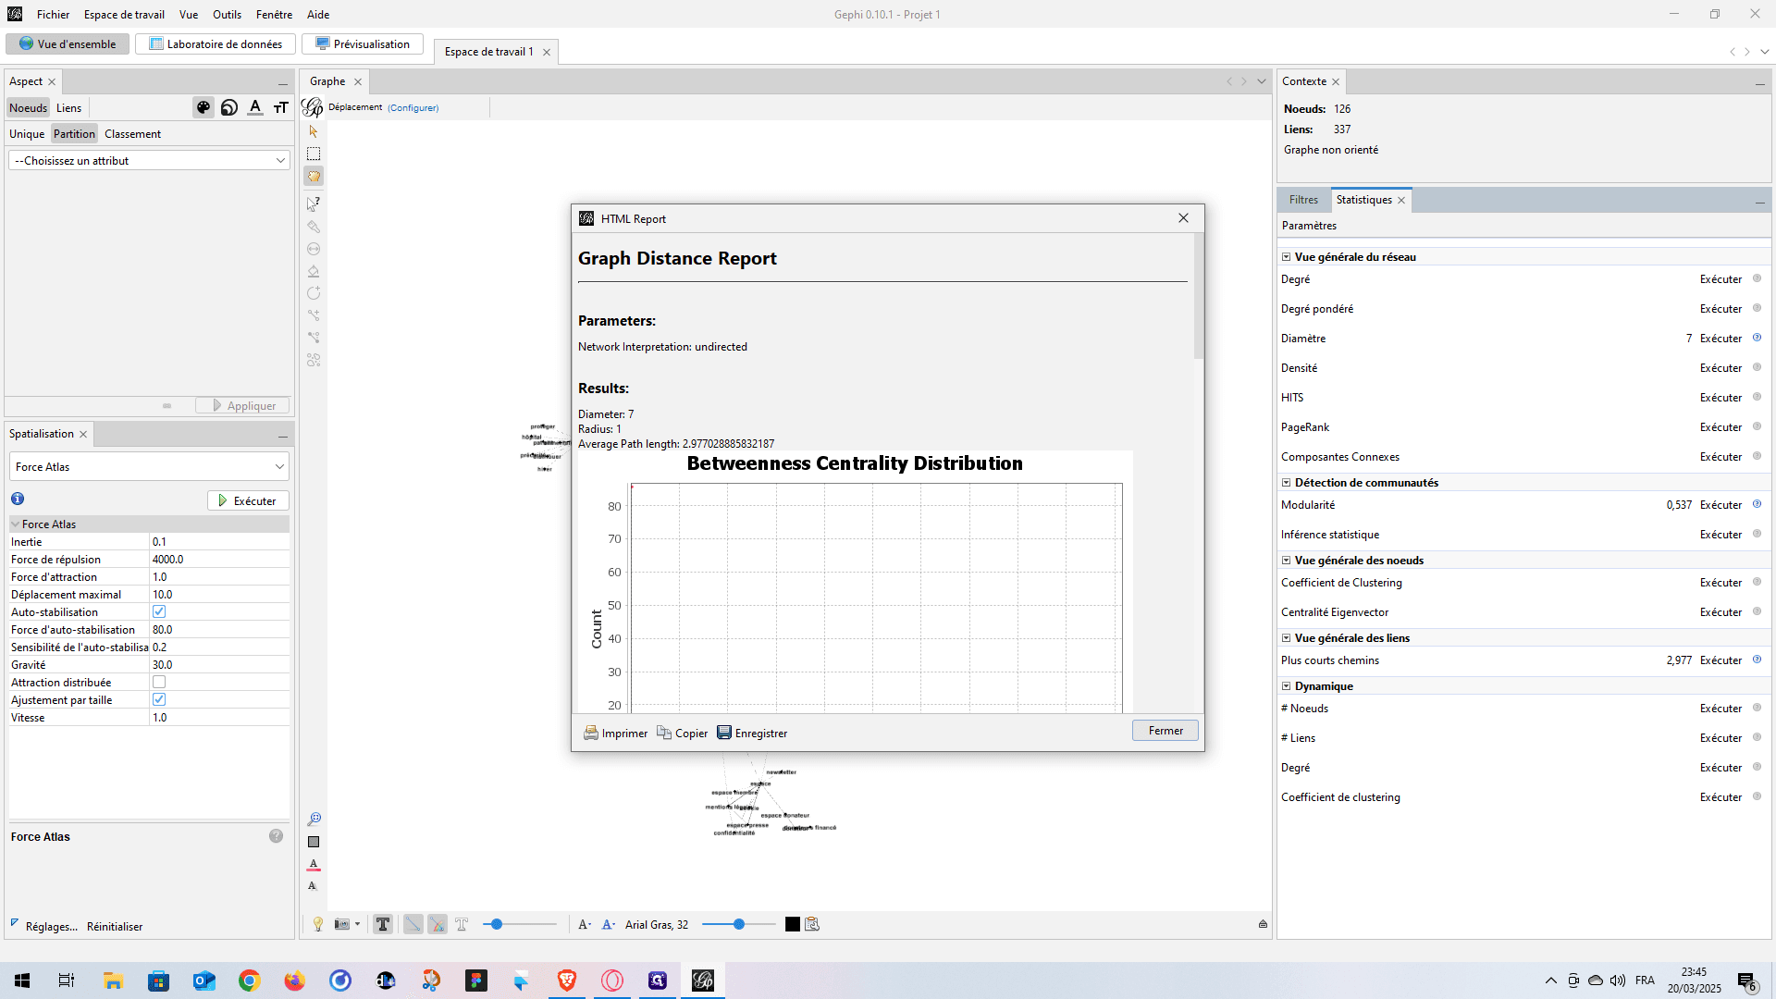Viewport: 1776px width, 999px height.
Task: Click the background color lightbulb icon
Action: (318, 924)
